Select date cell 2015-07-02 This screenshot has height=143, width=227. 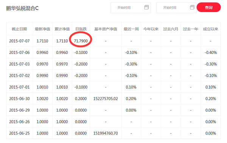coord(19,75)
